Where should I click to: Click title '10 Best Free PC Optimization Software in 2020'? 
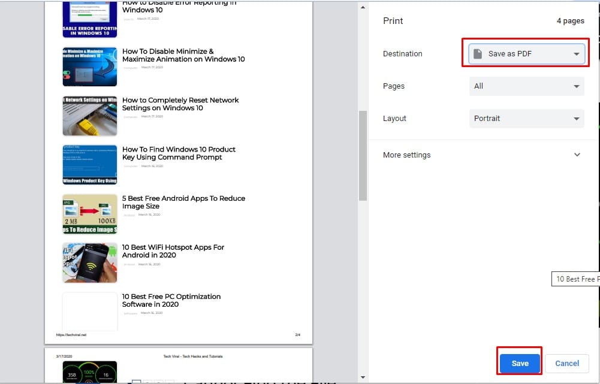[x=171, y=300]
